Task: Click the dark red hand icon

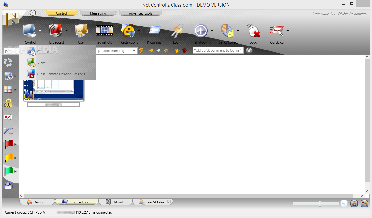Action: point(185,50)
